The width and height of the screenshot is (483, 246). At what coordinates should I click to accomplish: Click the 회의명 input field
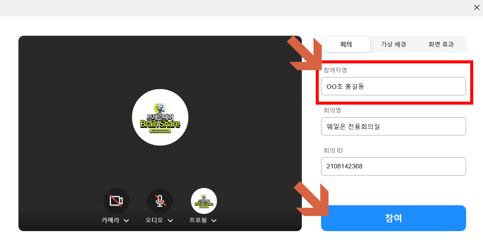394,126
